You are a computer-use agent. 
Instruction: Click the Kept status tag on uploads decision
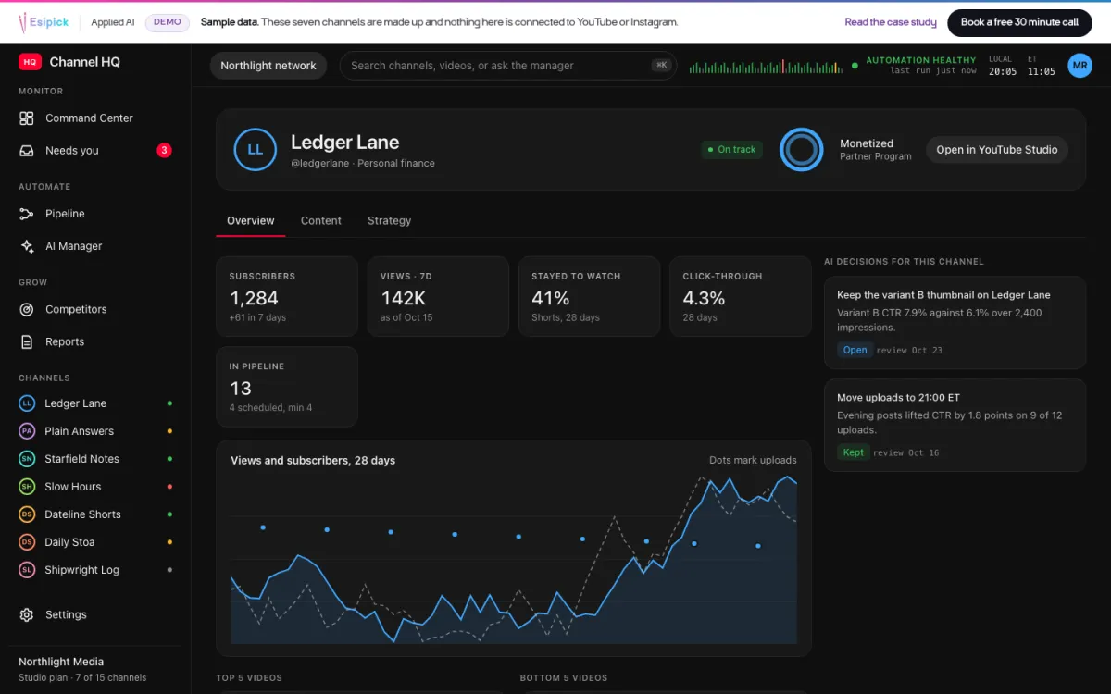coord(854,452)
